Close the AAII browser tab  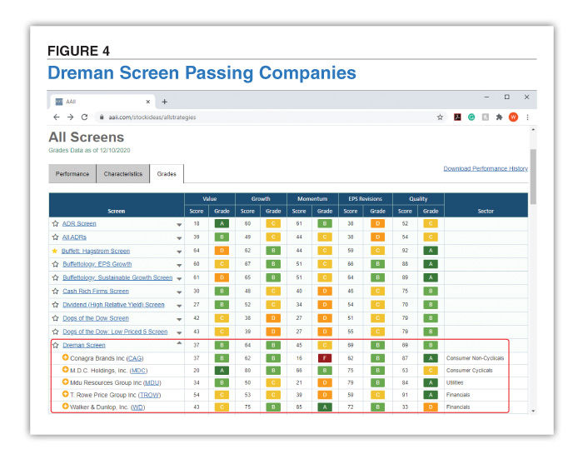(x=148, y=102)
